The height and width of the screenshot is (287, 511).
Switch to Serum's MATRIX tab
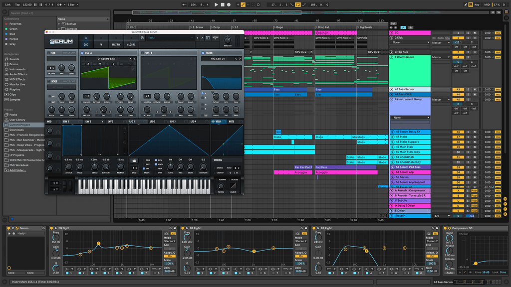tap(116, 42)
